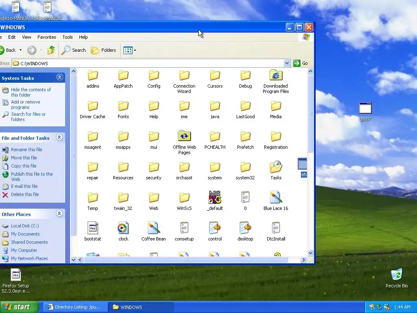
Task: Select the system32 folder icon
Action: tap(245, 167)
